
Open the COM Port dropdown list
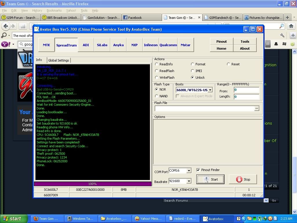pos(189,171)
